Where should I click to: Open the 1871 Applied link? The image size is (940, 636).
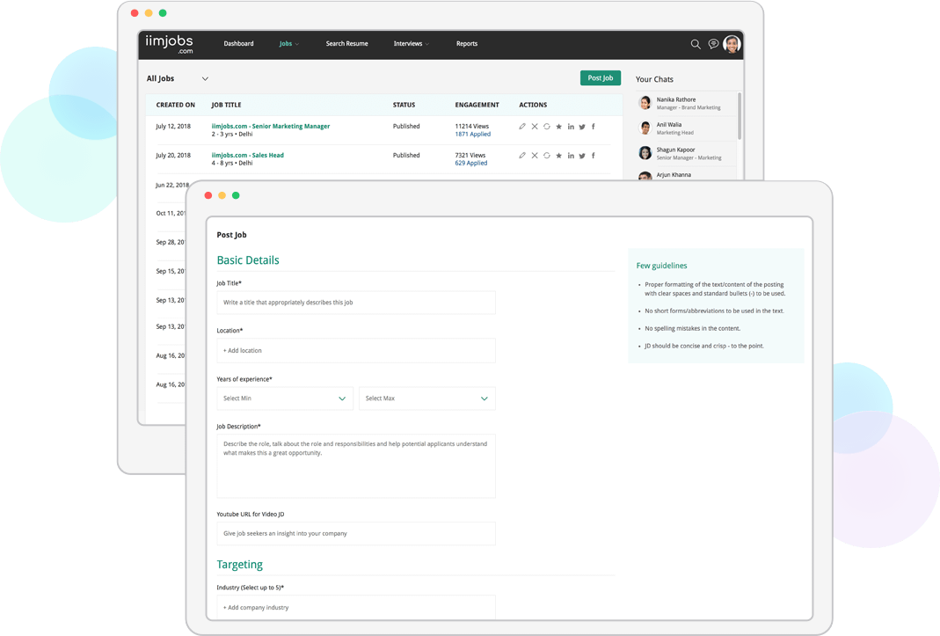tap(473, 135)
